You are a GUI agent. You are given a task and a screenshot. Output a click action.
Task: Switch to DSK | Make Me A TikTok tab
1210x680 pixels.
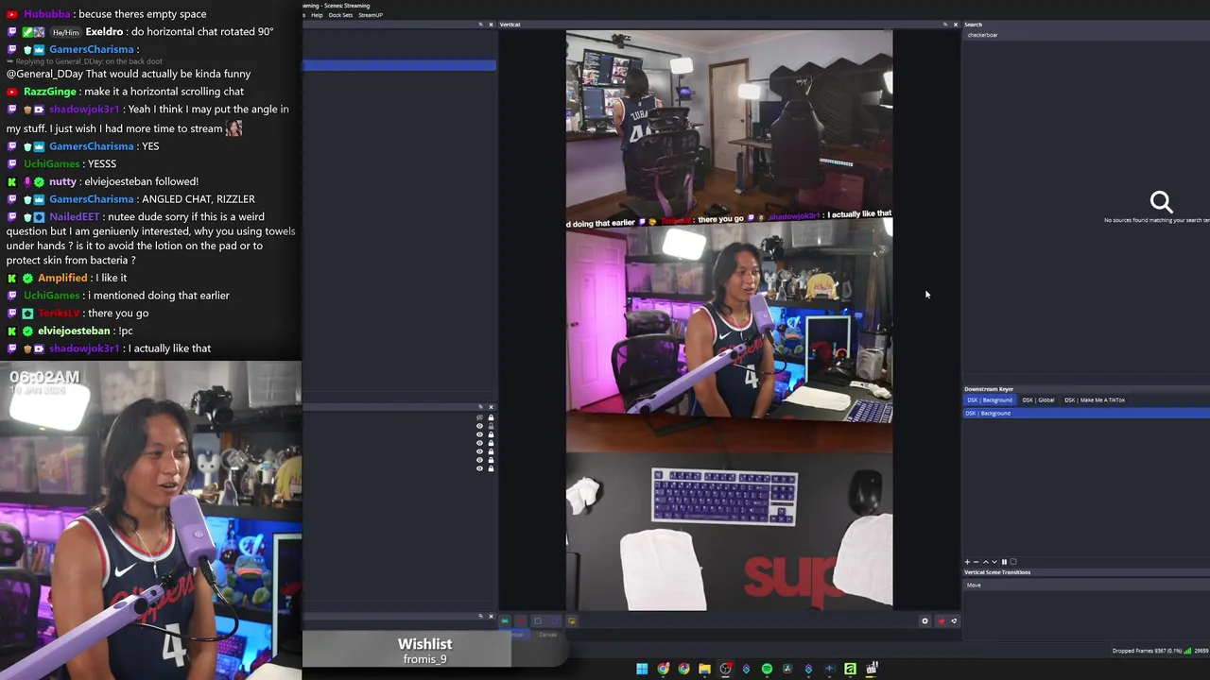1095,400
